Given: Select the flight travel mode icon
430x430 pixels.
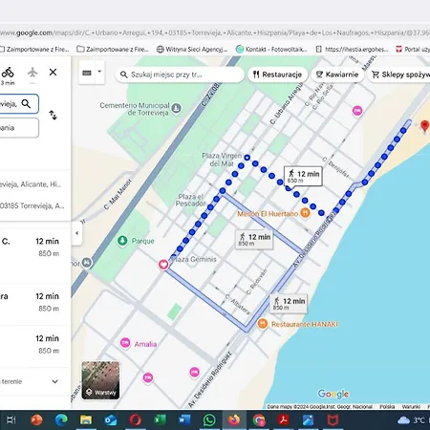Looking at the screenshot, I should [32, 73].
